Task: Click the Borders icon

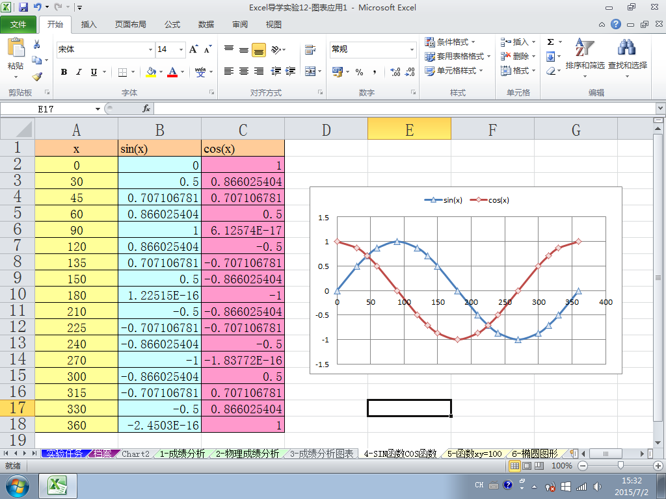Action: point(122,72)
